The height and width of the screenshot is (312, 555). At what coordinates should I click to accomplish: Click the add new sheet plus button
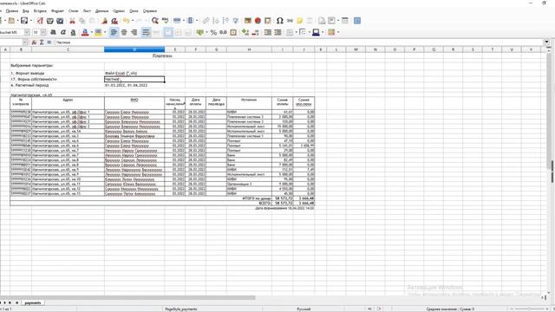[16, 302]
